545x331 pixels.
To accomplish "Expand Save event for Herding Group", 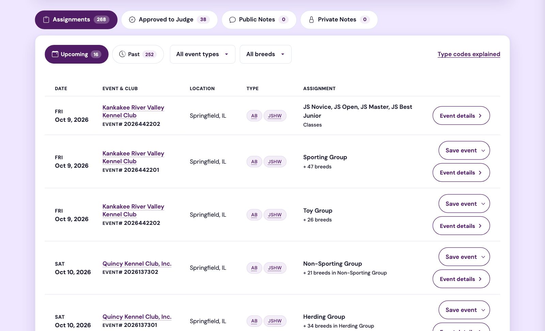I will [464, 310].
